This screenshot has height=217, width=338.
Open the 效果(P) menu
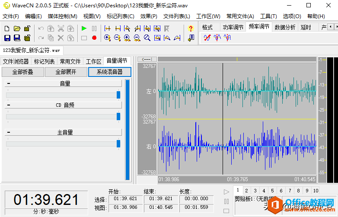(x=149, y=16)
